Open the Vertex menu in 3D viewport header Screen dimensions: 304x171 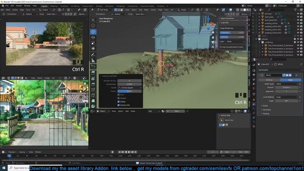point(153,9)
